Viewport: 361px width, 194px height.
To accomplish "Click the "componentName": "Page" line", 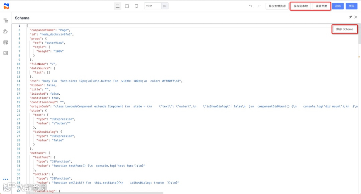I will click(x=50, y=30).
